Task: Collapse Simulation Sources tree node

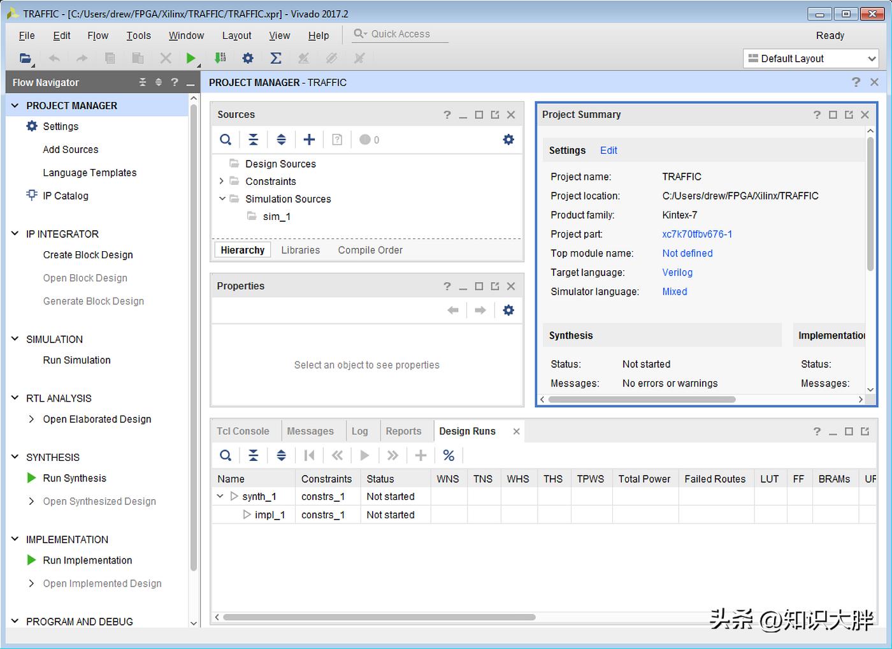Action: 222,199
